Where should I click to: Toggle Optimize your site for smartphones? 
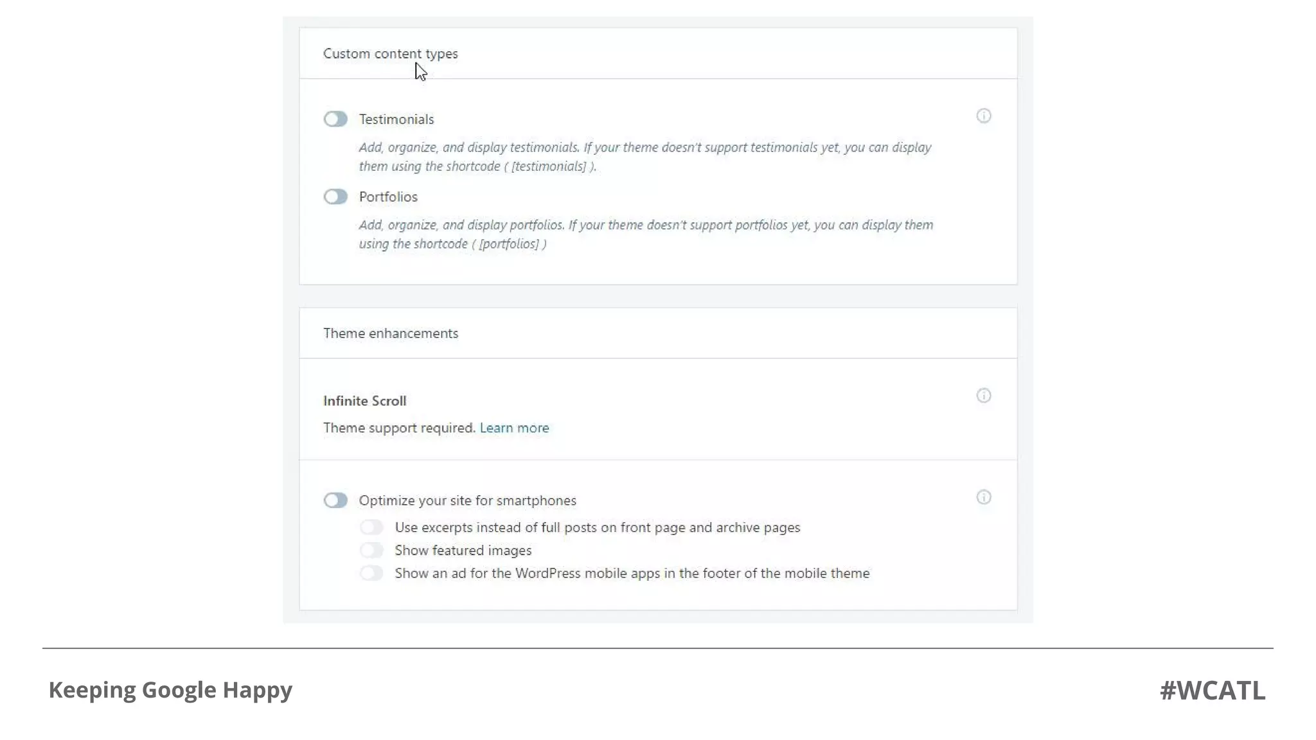point(335,500)
